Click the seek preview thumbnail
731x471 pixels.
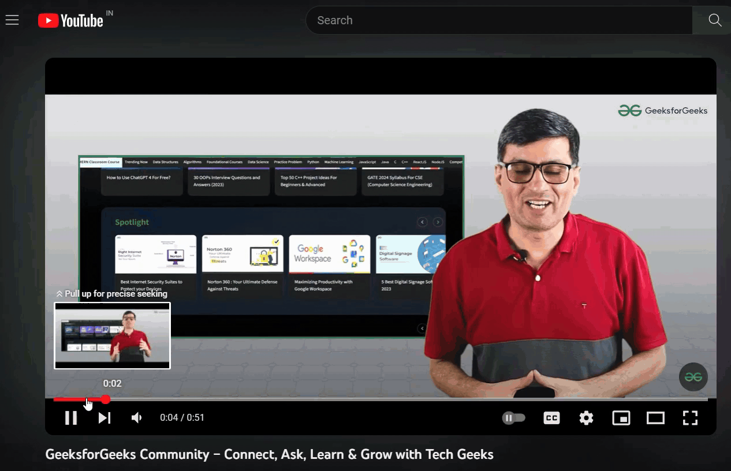point(113,335)
